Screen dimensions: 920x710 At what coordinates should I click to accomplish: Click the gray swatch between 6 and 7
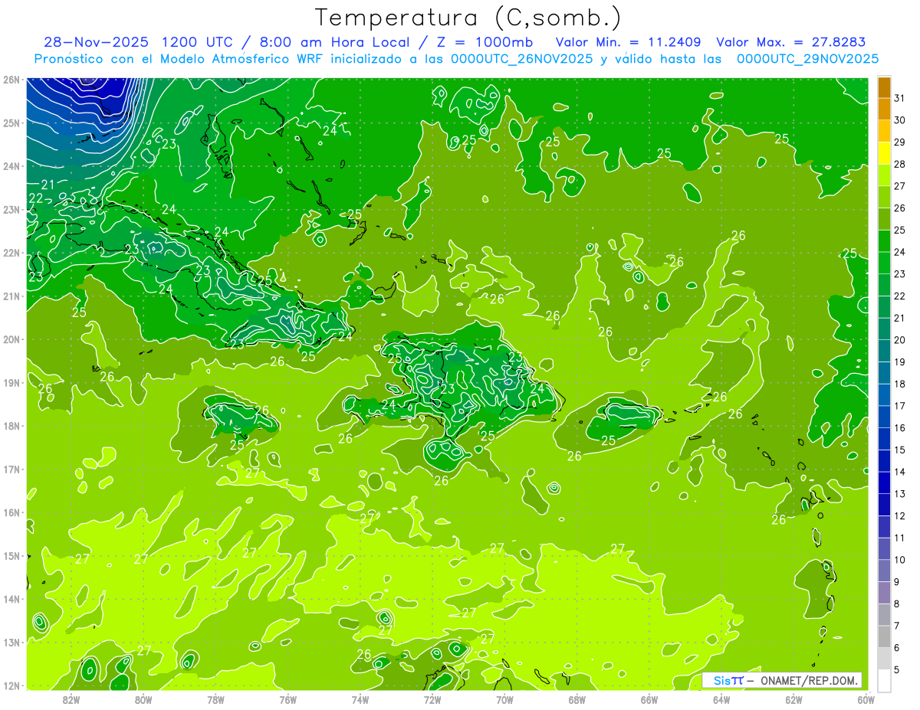coord(884,636)
